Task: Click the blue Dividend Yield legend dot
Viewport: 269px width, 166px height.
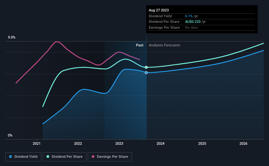Action: point(10,157)
